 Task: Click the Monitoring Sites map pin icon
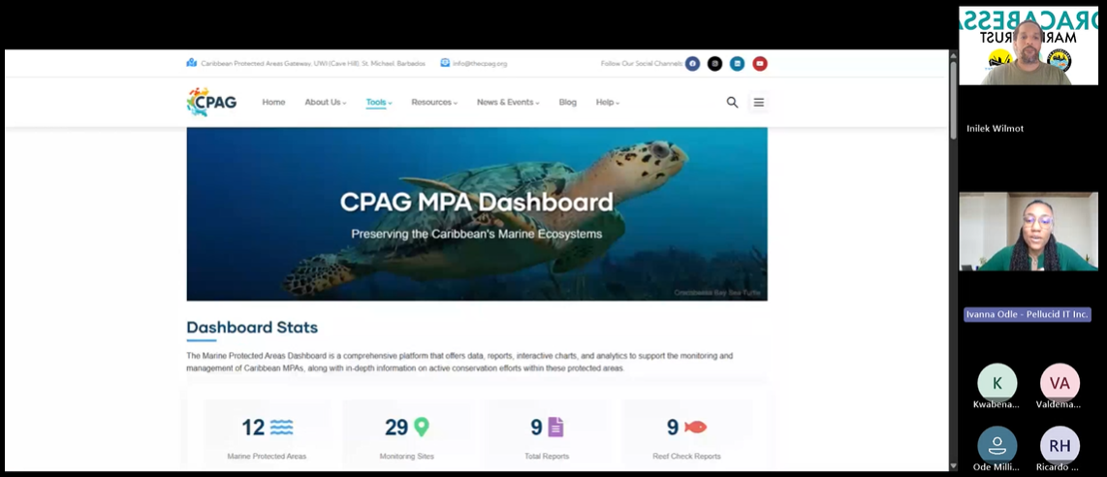421,427
